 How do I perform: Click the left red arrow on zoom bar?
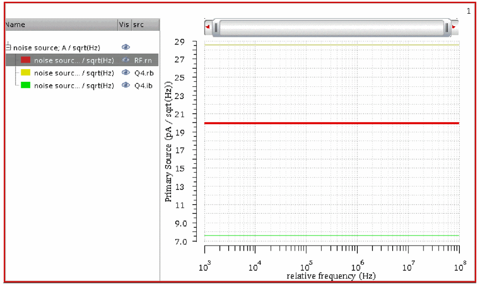[x=207, y=27]
